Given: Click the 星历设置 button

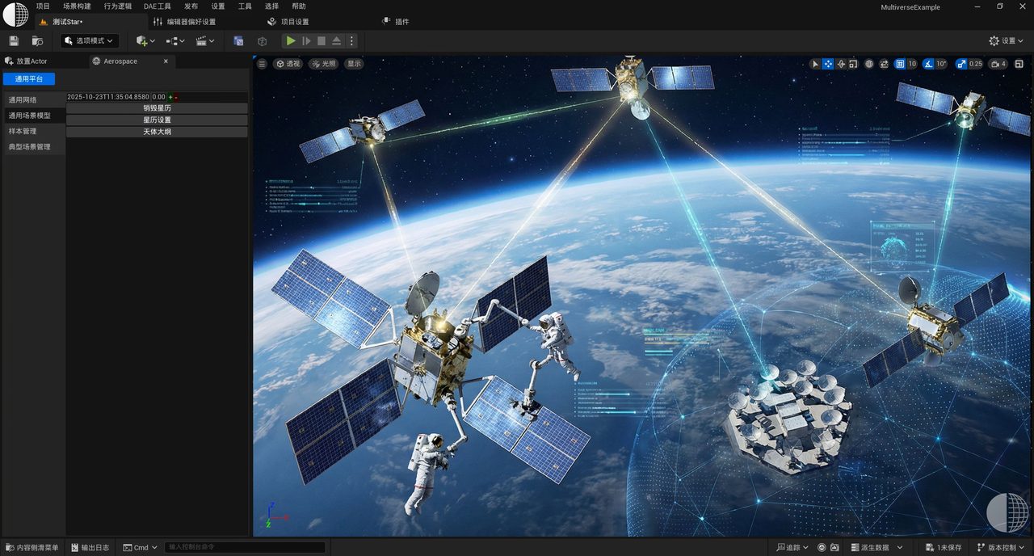Looking at the screenshot, I should click(x=158, y=120).
